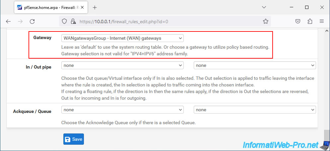Click the shield tracking protection icon
The width and height of the screenshot is (330, 151).
click(64, 22)
